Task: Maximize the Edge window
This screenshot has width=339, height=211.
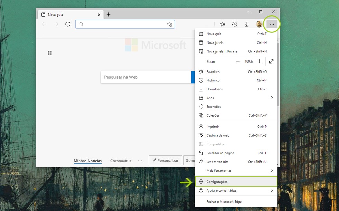Action: click(261, 12)
